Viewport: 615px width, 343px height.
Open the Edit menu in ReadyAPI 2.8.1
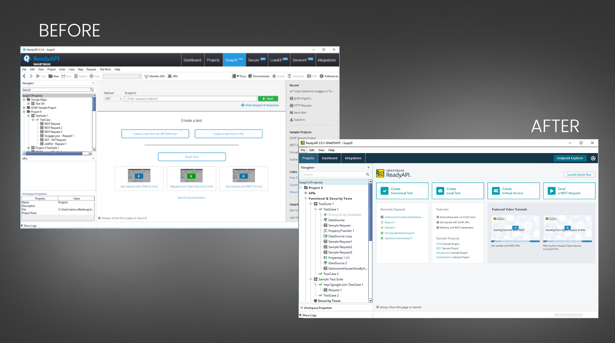[311, 150]
